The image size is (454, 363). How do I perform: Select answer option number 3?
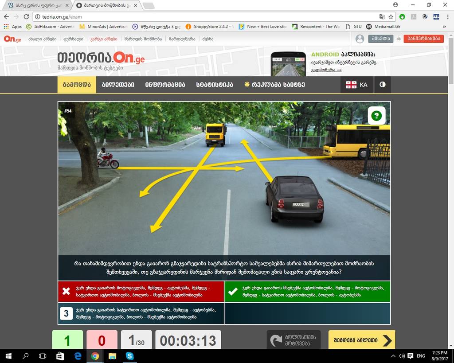click(x=141, y=313)
